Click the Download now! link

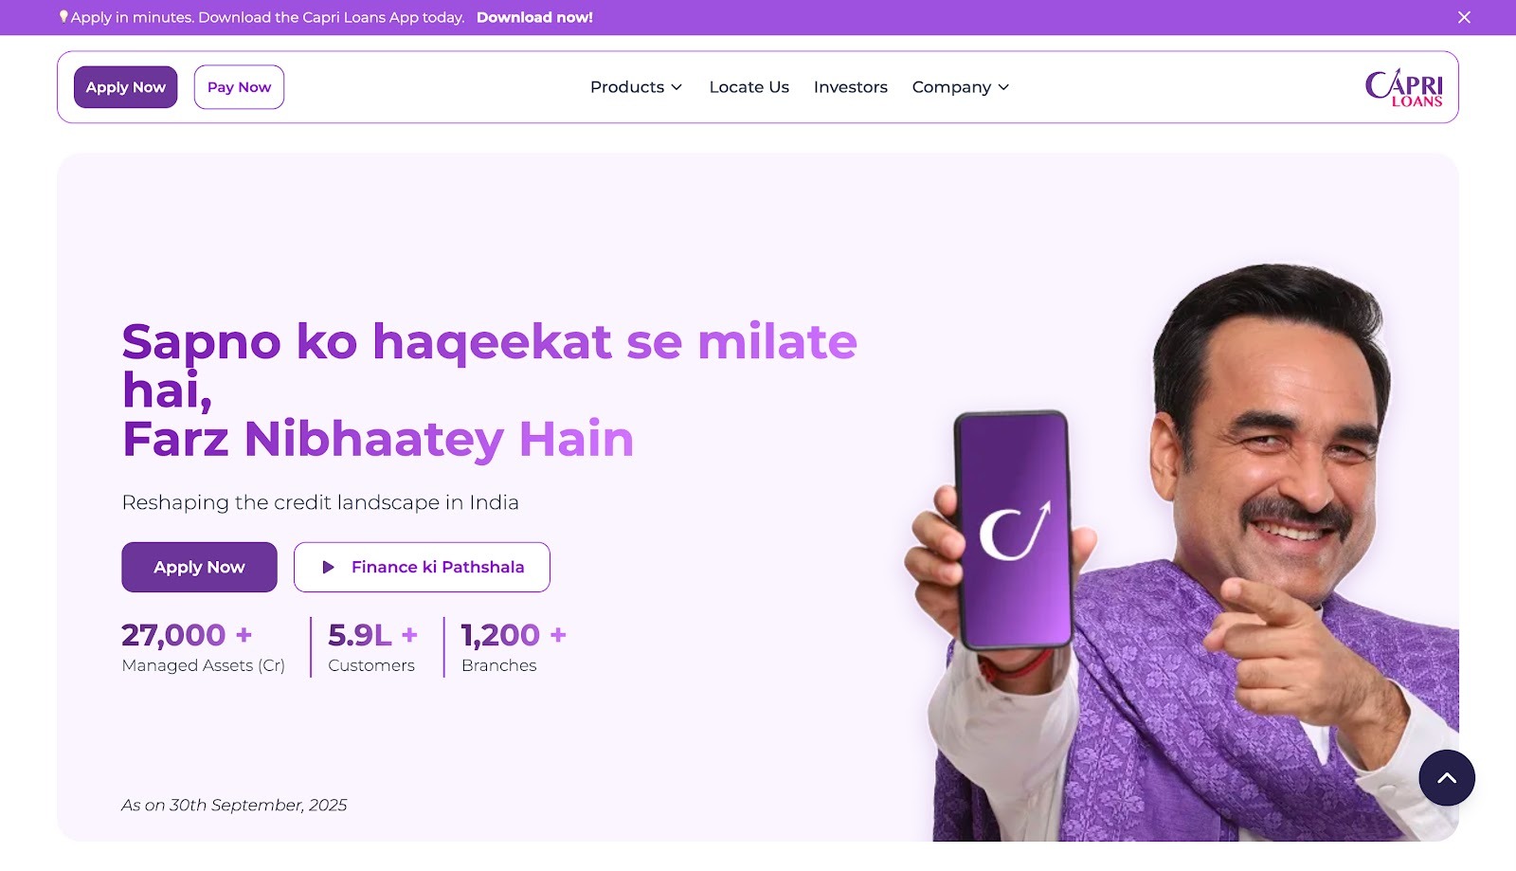(x=534, y=17)
